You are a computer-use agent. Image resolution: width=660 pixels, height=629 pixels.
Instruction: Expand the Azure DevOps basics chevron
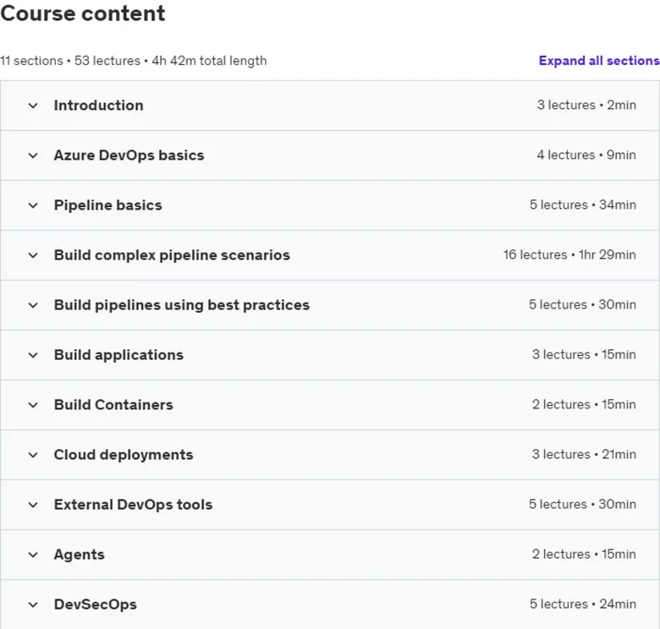pyautogui.click(x=33, y=156)
